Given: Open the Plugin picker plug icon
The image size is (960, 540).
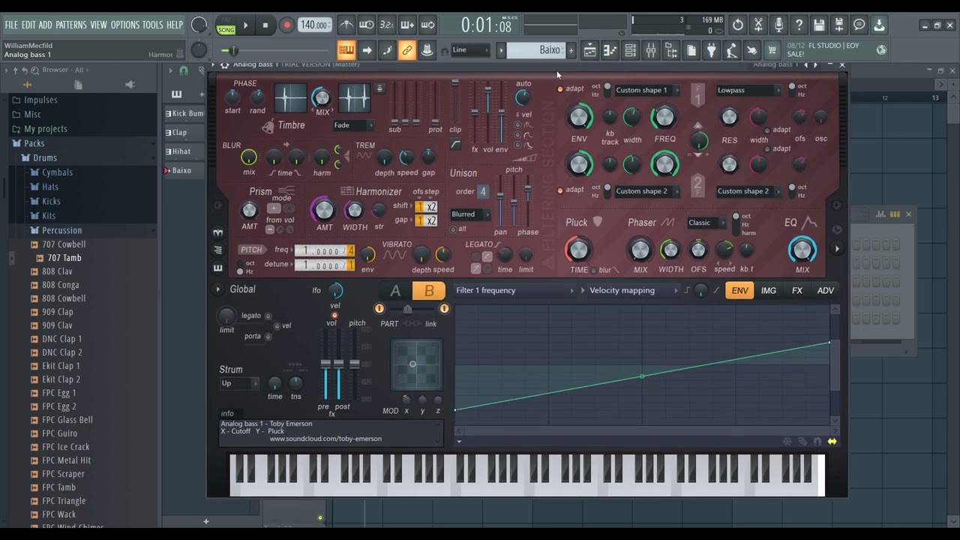Looking at the screenshot, I should click(x=712, y=50).
